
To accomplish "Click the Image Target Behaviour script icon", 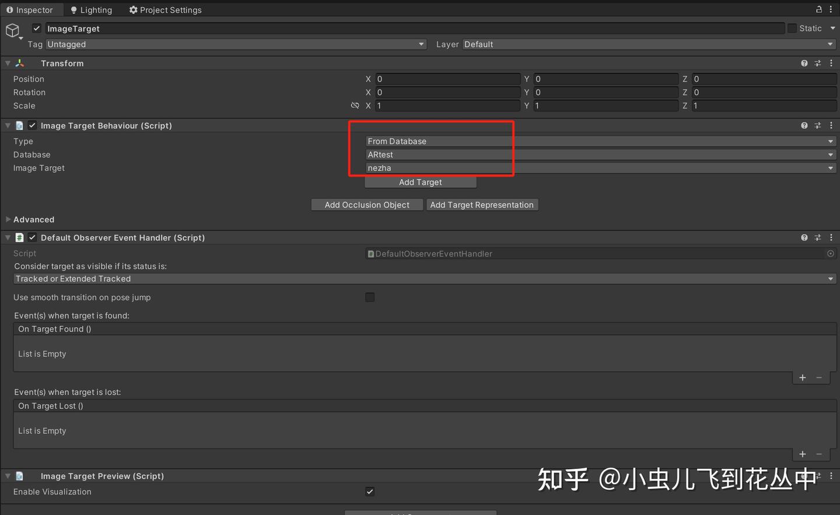I will (x=19, y=125).
